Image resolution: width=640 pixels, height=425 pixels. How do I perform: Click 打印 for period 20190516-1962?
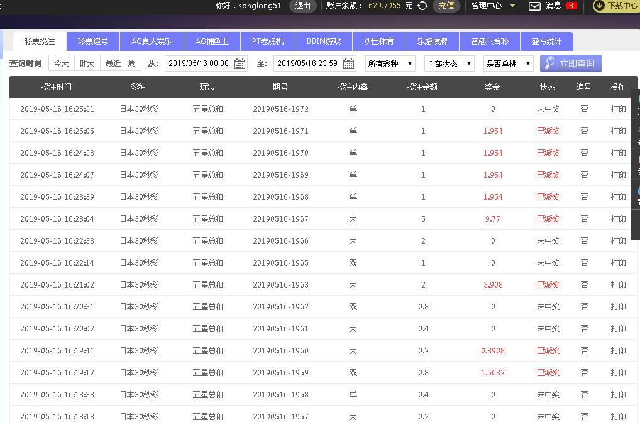(x=619, y=307)
